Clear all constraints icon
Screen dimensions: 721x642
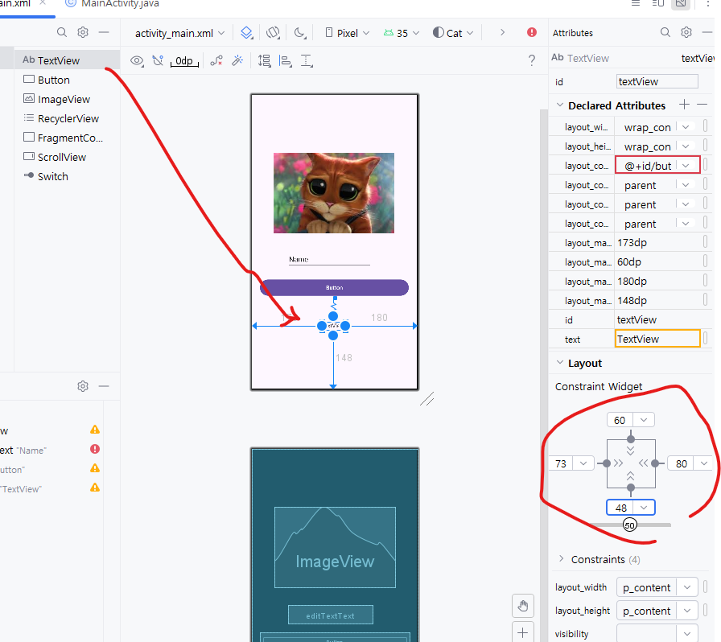[216, 60]
